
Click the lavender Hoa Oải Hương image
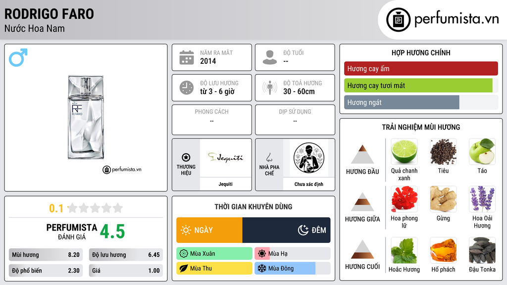[x=482, y=199]
